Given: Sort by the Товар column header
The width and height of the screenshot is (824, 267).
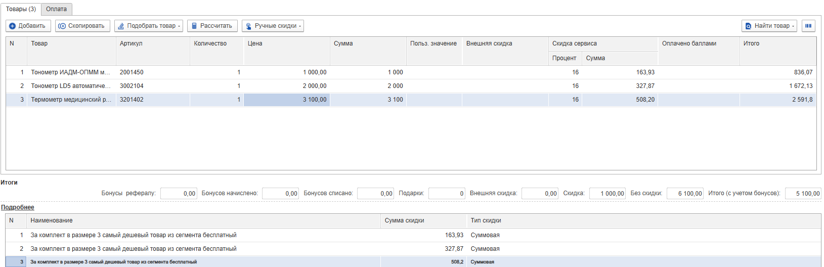Looking at the screenshot, I should 71,51.
